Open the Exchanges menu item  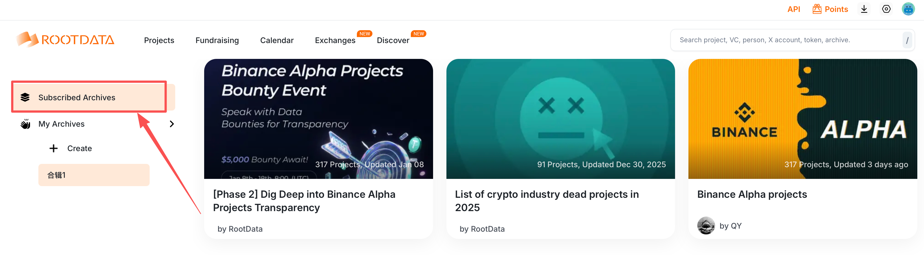tap(335, 41)
